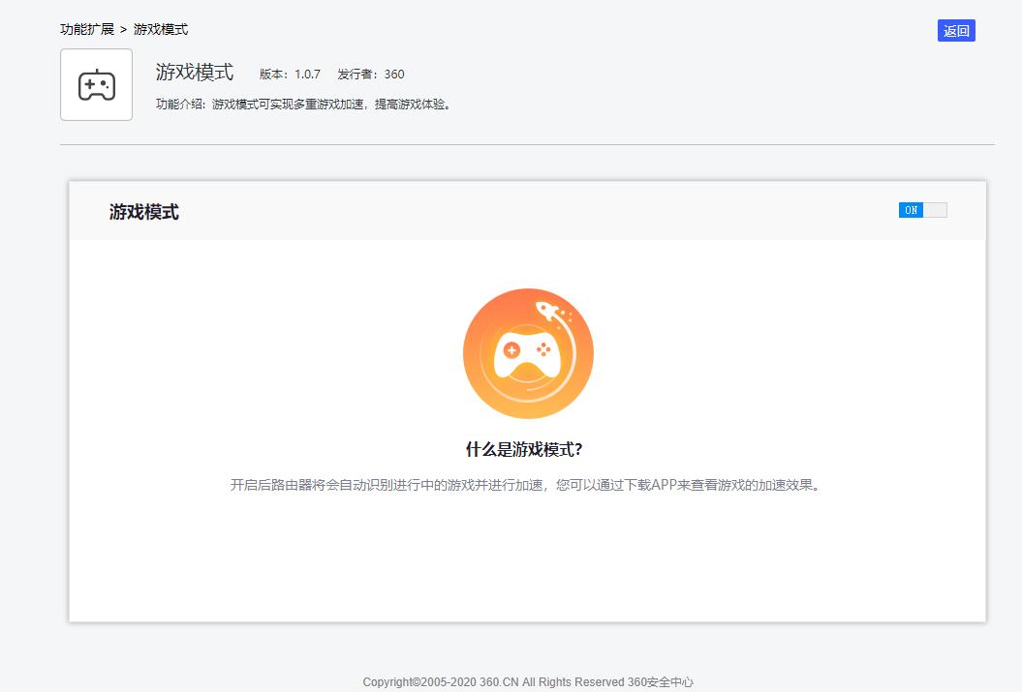Click the gamepad icon in the header card
The width and height of the screenshot is (1022, 692).
click(95, 85)
